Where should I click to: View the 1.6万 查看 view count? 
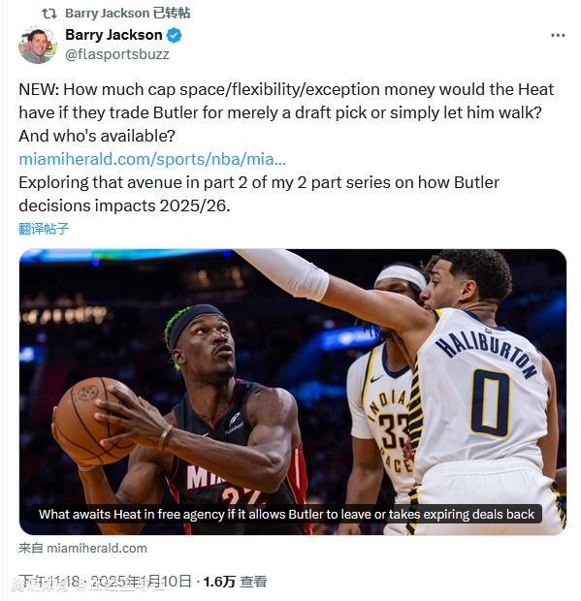[x=235, y=582]
